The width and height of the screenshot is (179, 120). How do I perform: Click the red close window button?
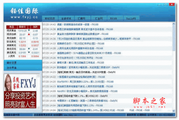[172, 4]
